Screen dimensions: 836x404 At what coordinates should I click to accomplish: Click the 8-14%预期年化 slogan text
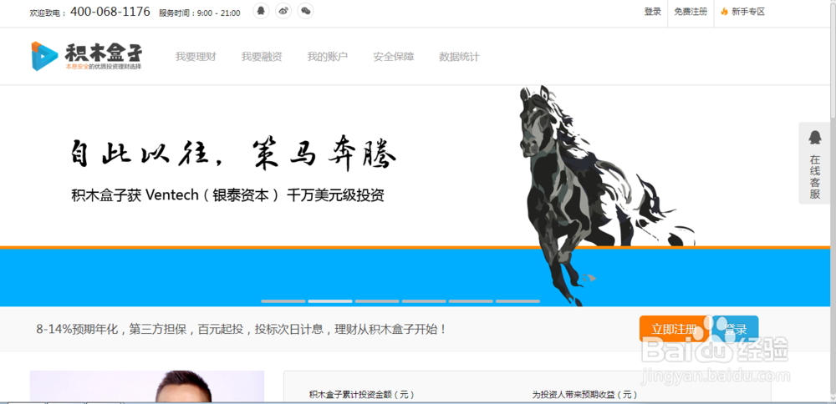pyautogui.click(x=241, y=329)
